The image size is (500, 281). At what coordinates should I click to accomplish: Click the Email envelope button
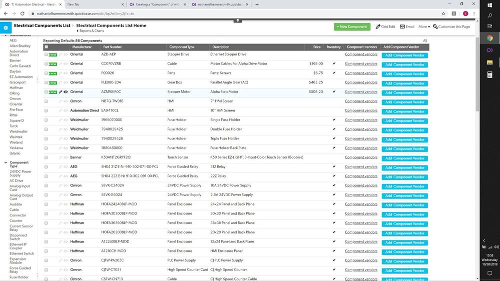pos(407,27)
